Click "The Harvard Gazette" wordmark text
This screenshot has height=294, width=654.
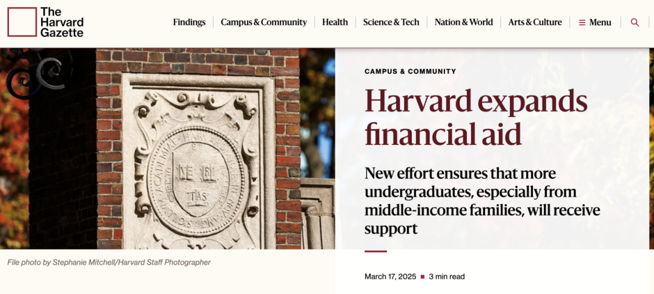(x=62, y=22)
